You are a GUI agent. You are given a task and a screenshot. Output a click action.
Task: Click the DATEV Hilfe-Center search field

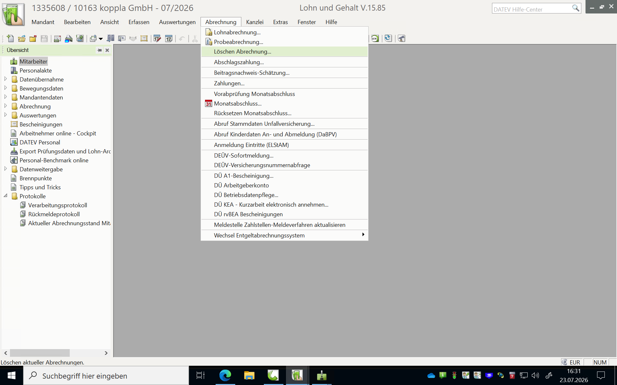532,9
